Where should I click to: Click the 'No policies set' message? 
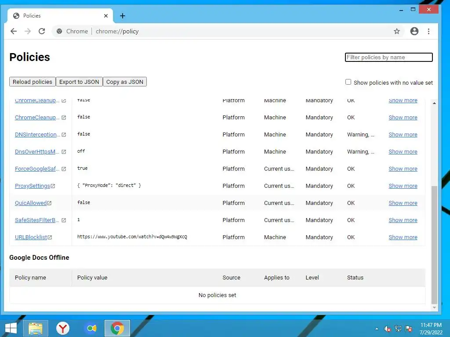pyautogui.click(x=217, y=295)
